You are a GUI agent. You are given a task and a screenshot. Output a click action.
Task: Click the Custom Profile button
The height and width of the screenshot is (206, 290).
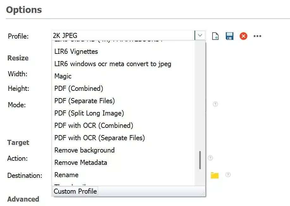coord(75,191)
